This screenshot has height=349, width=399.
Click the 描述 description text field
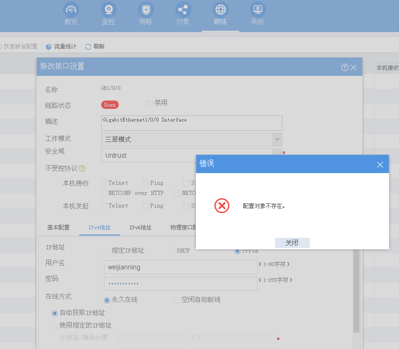[192, 123]
